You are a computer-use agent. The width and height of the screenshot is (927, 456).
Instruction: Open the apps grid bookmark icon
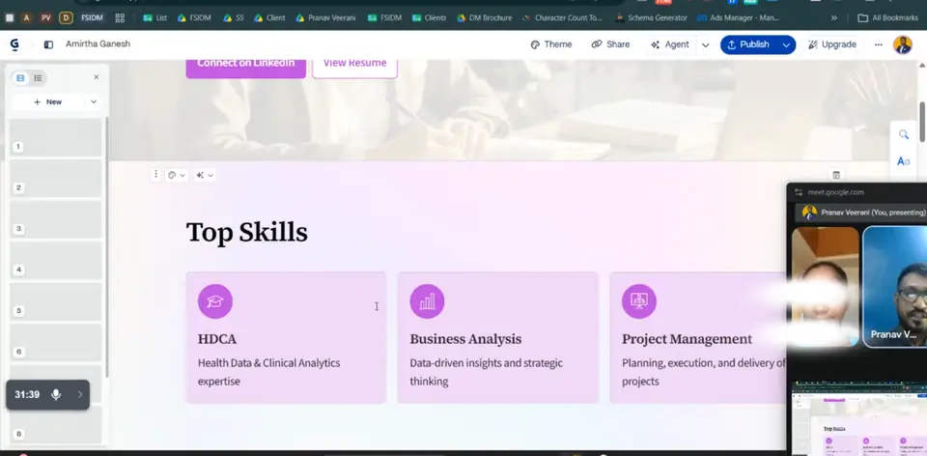click(120, 17)
